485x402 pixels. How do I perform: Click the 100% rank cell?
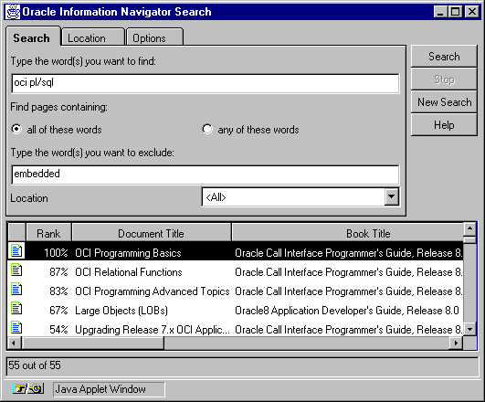click(56, 253)
